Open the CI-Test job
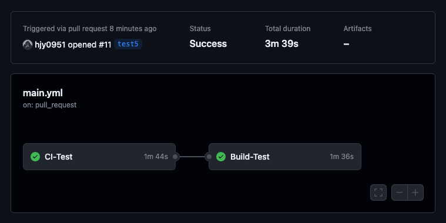The width and height of the screenshot is (446, 223). (x=99, y=157)
